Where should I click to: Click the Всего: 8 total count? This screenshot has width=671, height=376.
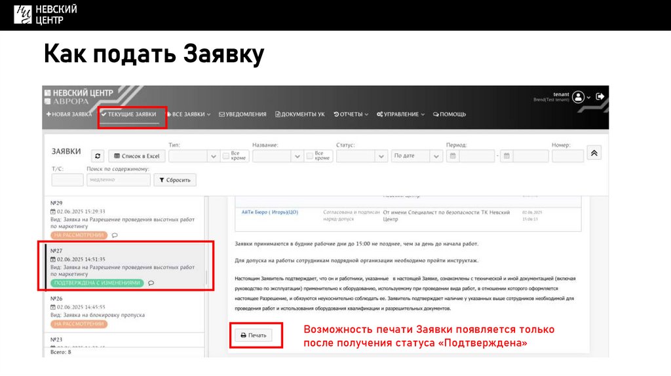coord(61,352)
